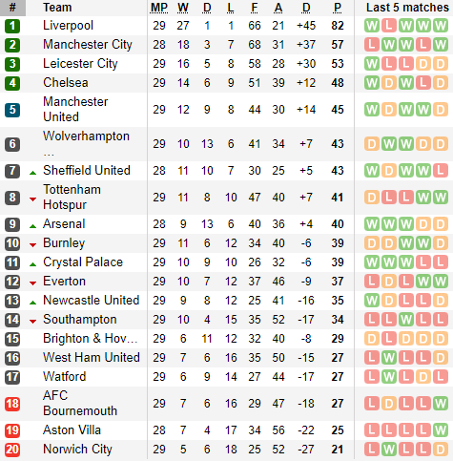The image size is (453, 461).
Task: Click Liverpool's red L result badge
Action: [x=389, y=26]
